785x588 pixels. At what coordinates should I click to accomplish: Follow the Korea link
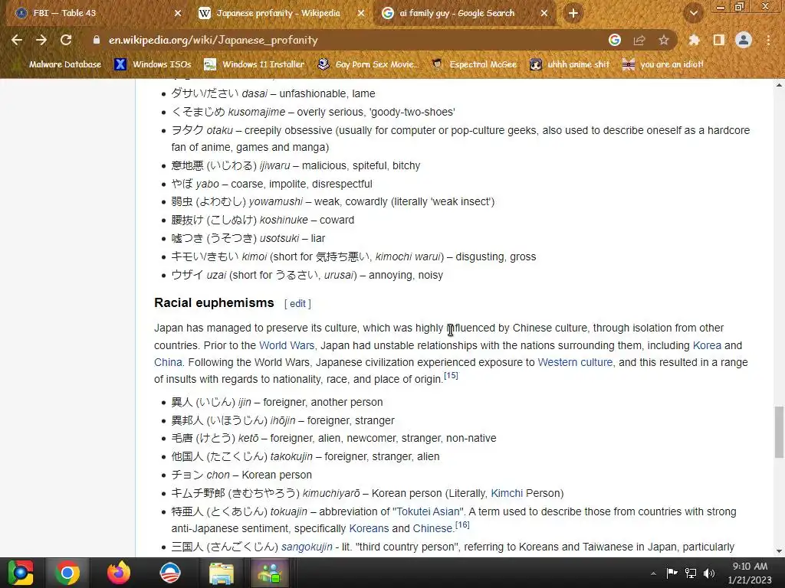click(x=707, y=345)
